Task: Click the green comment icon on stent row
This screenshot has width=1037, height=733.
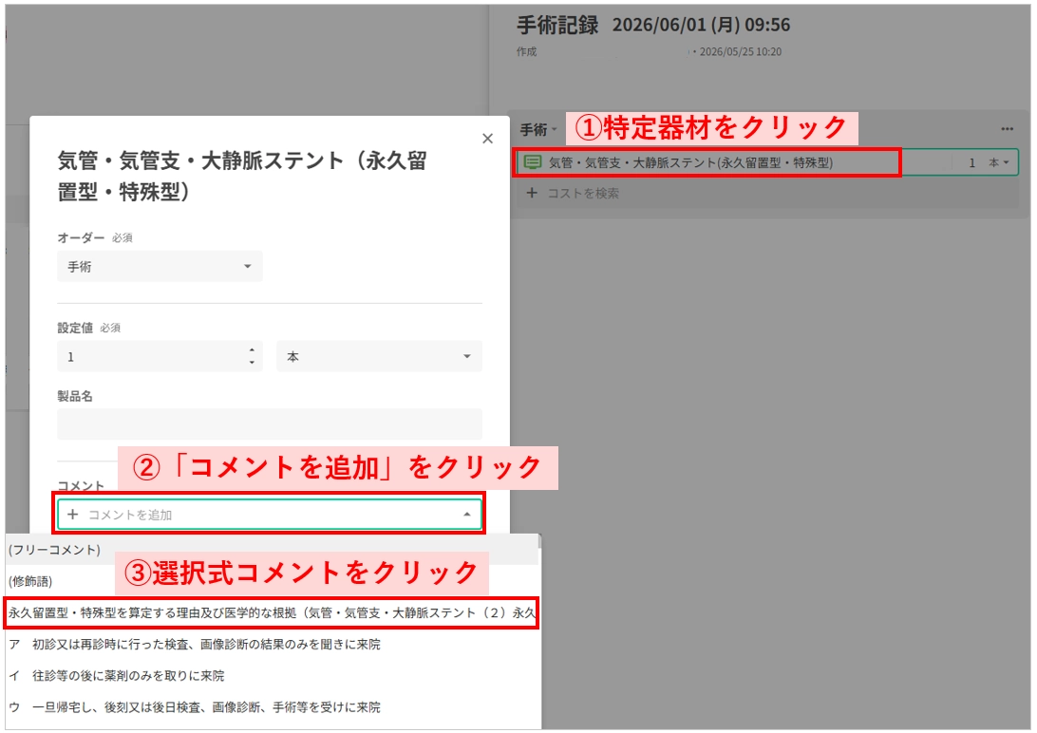Action: pyautogui.click(x=533, y=162)
